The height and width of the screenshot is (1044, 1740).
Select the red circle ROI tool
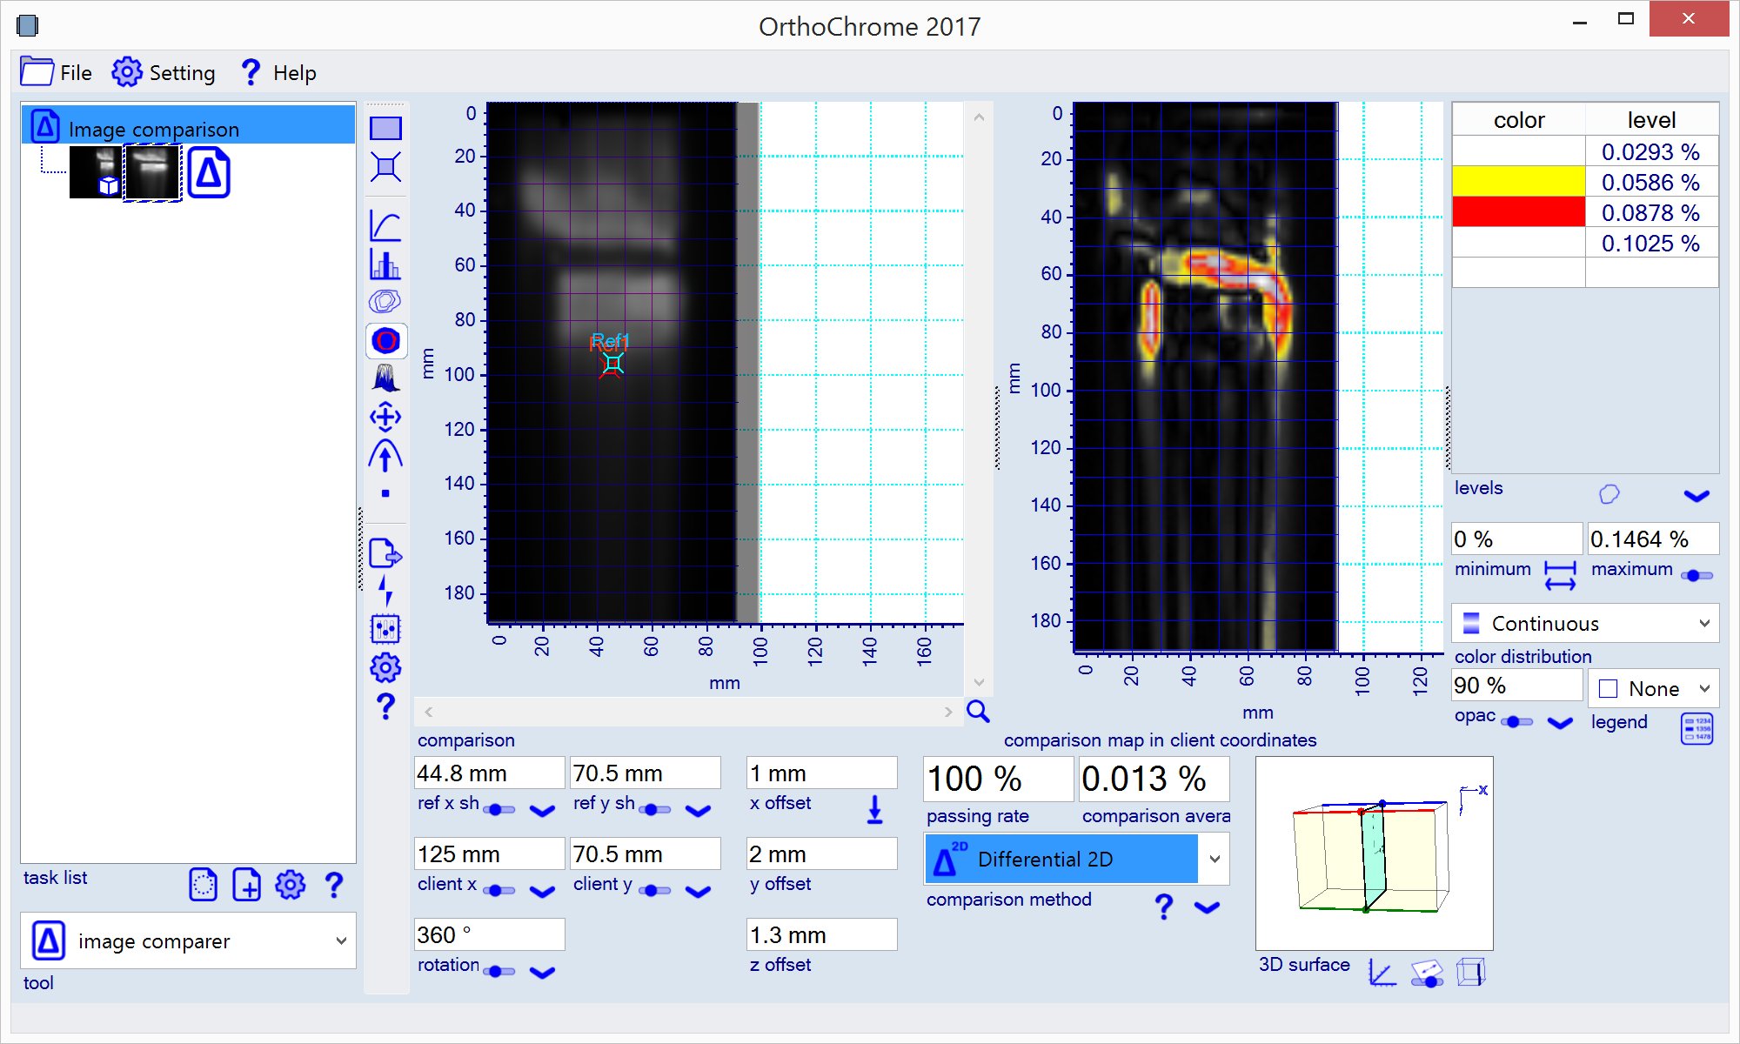tap(385, 341)
